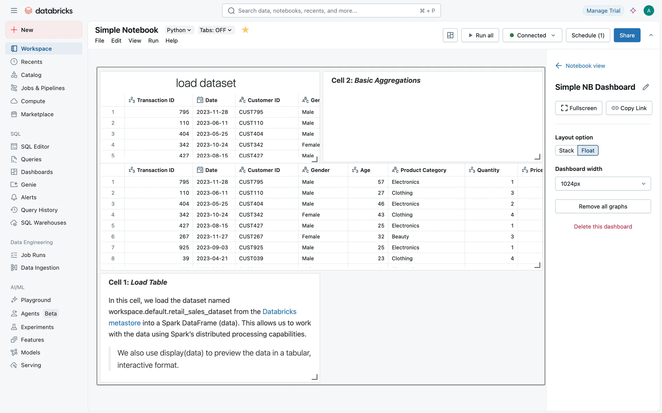Click the hamburger menu icon

[14, 11]
